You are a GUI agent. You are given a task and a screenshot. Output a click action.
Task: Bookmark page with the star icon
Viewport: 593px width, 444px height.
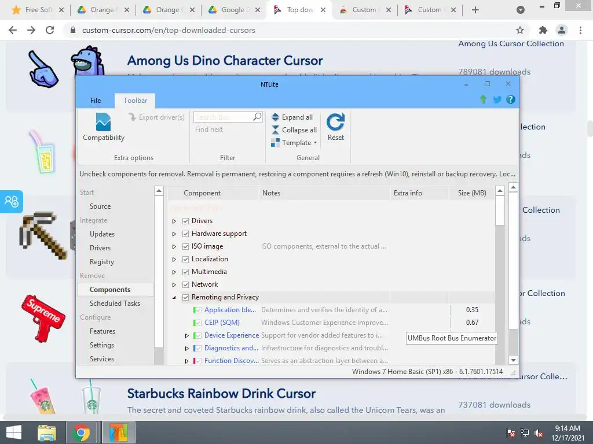pos(520,30)
